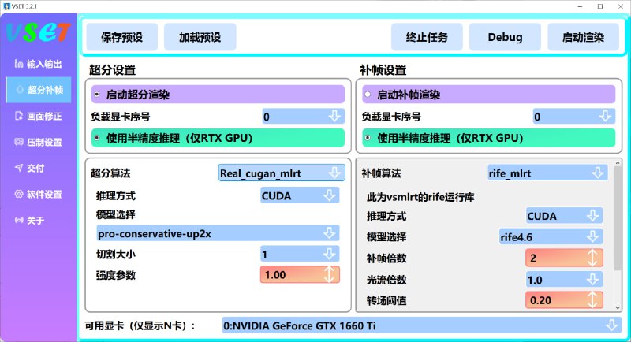Maximize the VSET window
This screenshot has height=342, width=631.
[x=600, y=6]
